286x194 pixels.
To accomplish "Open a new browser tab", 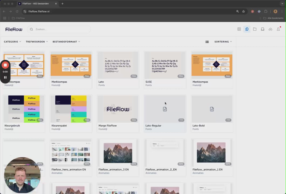I will point(62,4).
